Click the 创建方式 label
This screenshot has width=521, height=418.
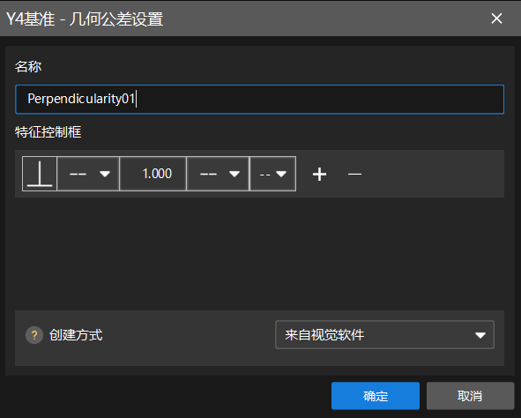coord(76,335)
